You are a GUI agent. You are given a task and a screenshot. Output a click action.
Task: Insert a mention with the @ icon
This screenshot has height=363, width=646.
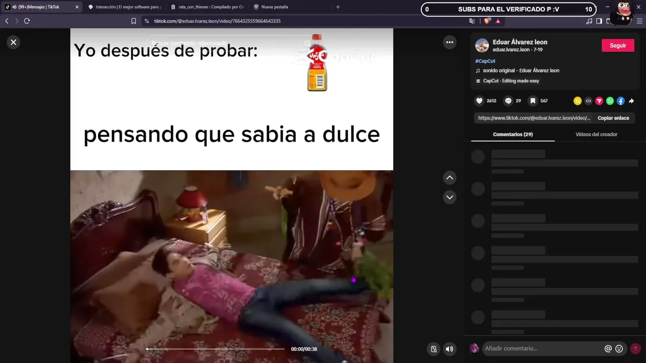coord(608,348)
